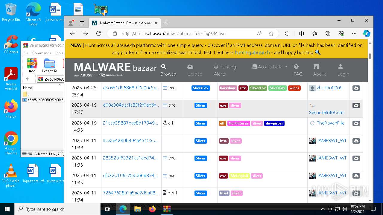Click the Metasploit tag
383x215 pixels.
click(239, 176)
